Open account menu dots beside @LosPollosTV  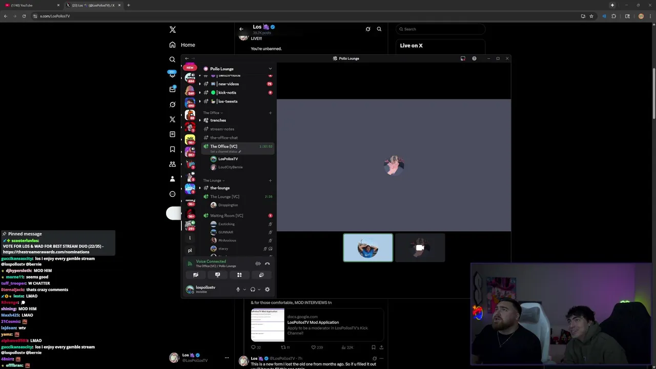[227, 358]
